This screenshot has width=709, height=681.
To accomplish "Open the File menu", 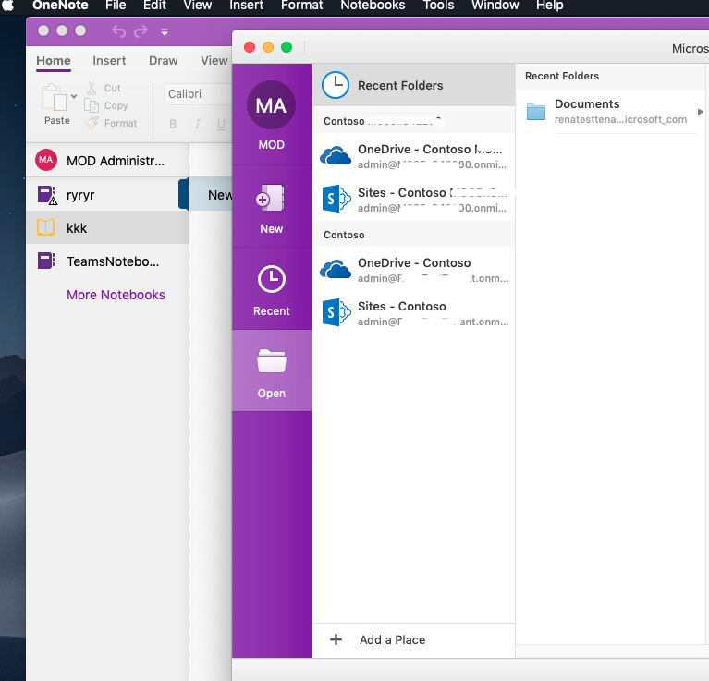I will click(x=116, y=6).
